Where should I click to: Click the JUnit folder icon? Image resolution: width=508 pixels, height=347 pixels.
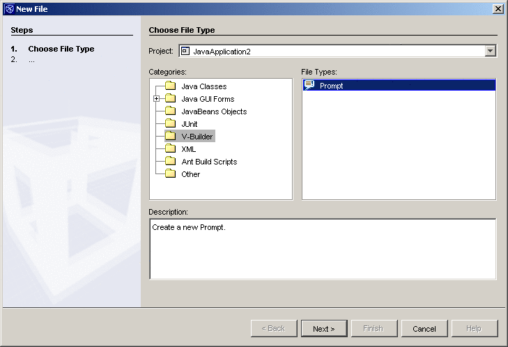[170, 124]
